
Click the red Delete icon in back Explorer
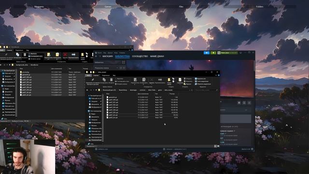pos(65,55)
